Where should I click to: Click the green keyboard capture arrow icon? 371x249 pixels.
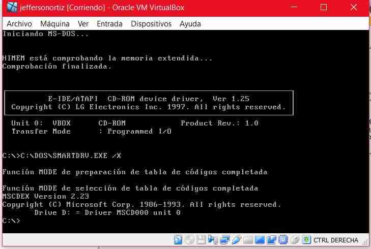[306, 240]
